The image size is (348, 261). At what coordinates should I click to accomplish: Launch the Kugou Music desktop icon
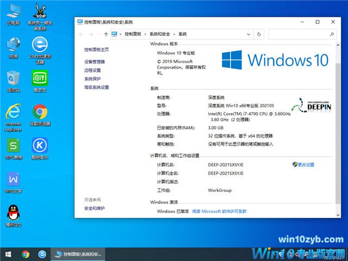pos(40,148)
